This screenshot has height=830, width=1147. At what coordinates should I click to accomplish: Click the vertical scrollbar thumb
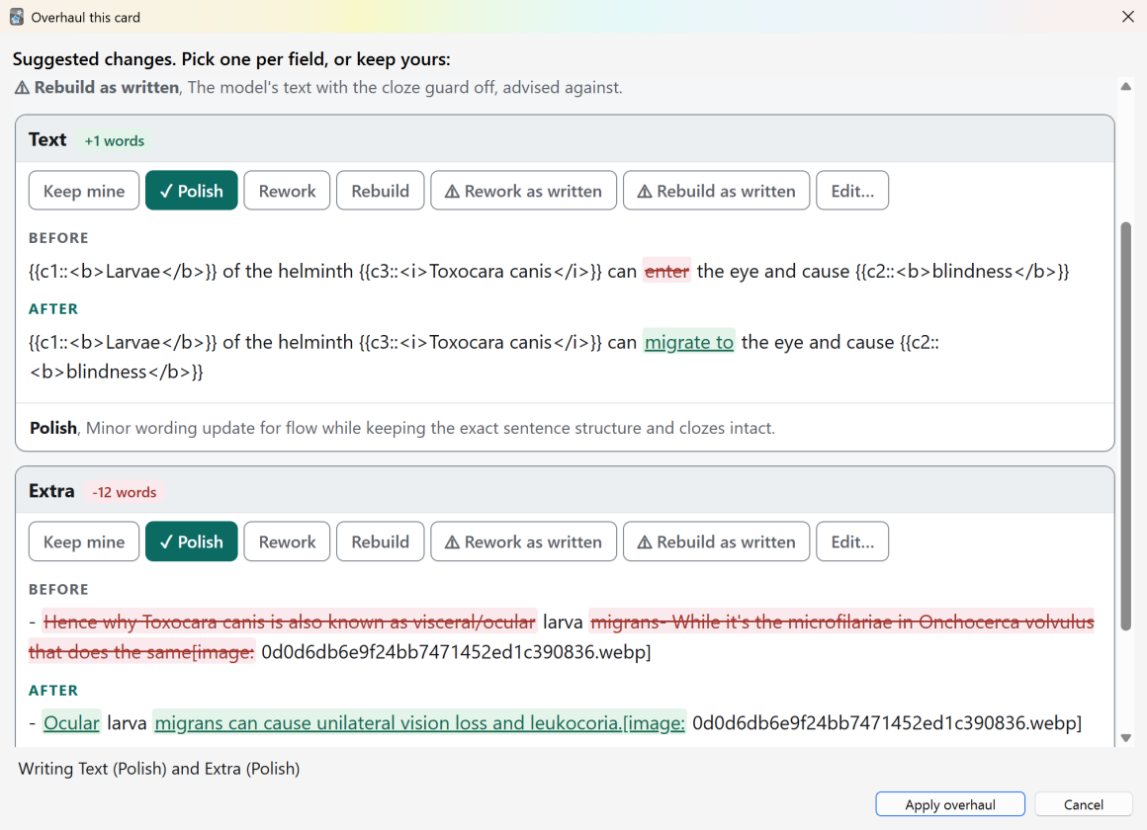1126,426
